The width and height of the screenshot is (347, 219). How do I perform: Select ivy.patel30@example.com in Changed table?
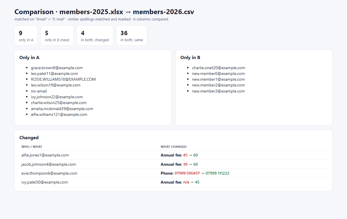pos(45,182)
